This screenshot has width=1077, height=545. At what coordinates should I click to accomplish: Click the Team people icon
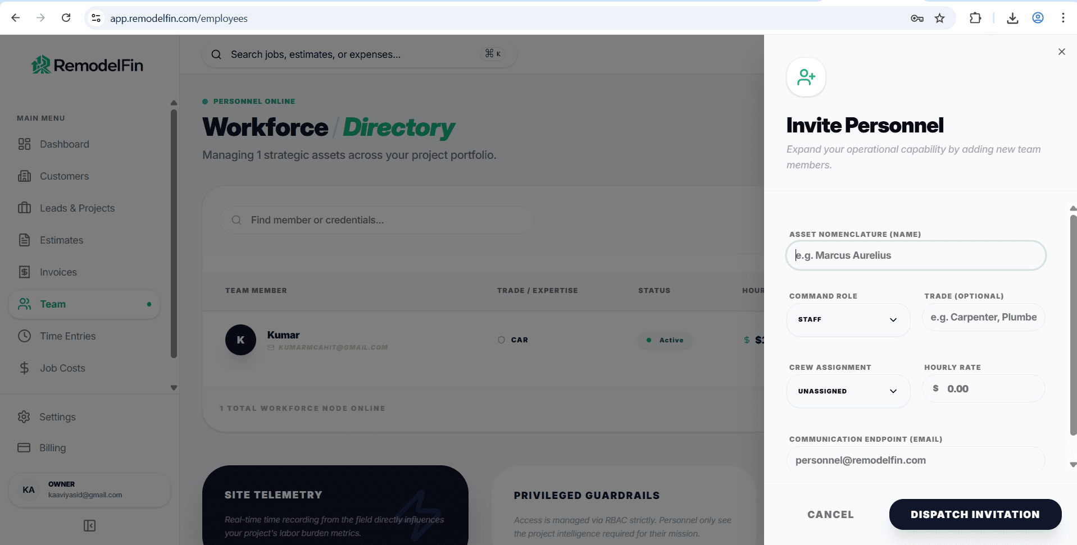point(24,304)
